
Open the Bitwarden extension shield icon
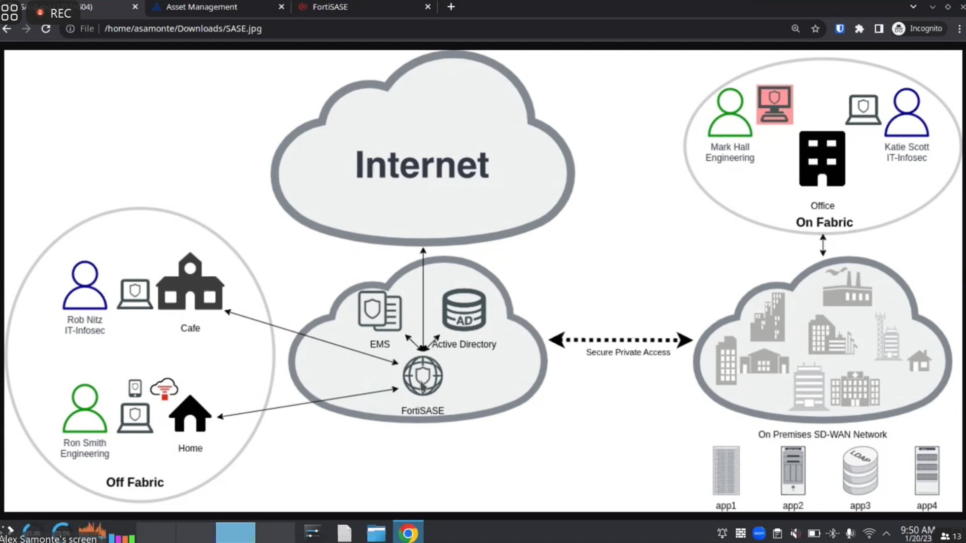[840, 29]
